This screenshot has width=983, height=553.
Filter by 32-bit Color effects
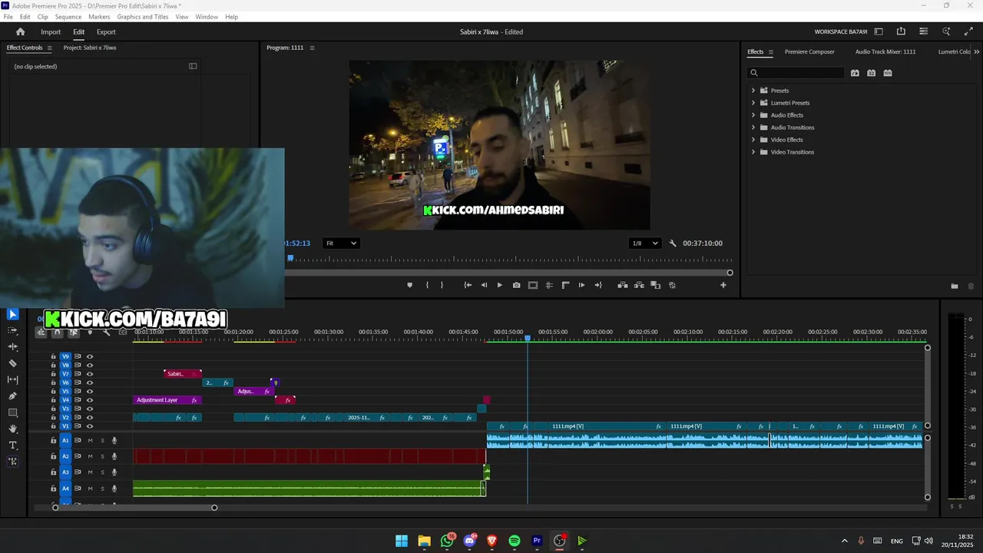click(x=871, y=73)
